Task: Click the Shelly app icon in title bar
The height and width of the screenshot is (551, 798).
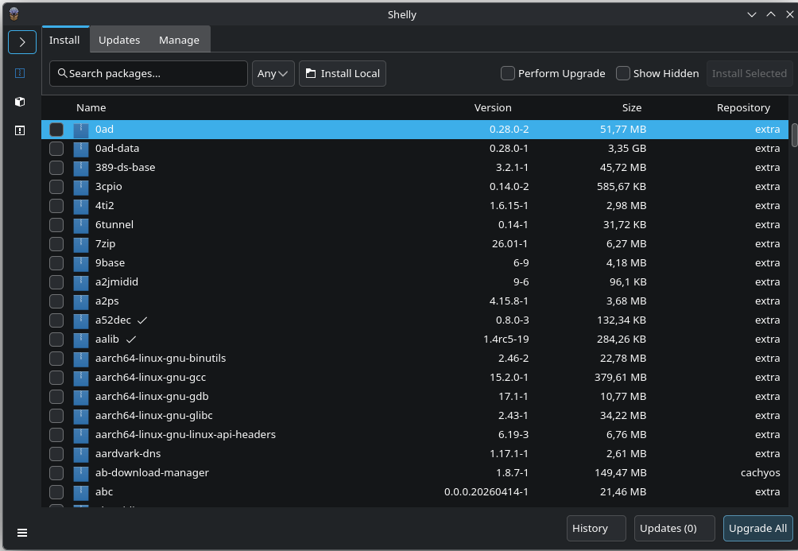Action: 14,14
